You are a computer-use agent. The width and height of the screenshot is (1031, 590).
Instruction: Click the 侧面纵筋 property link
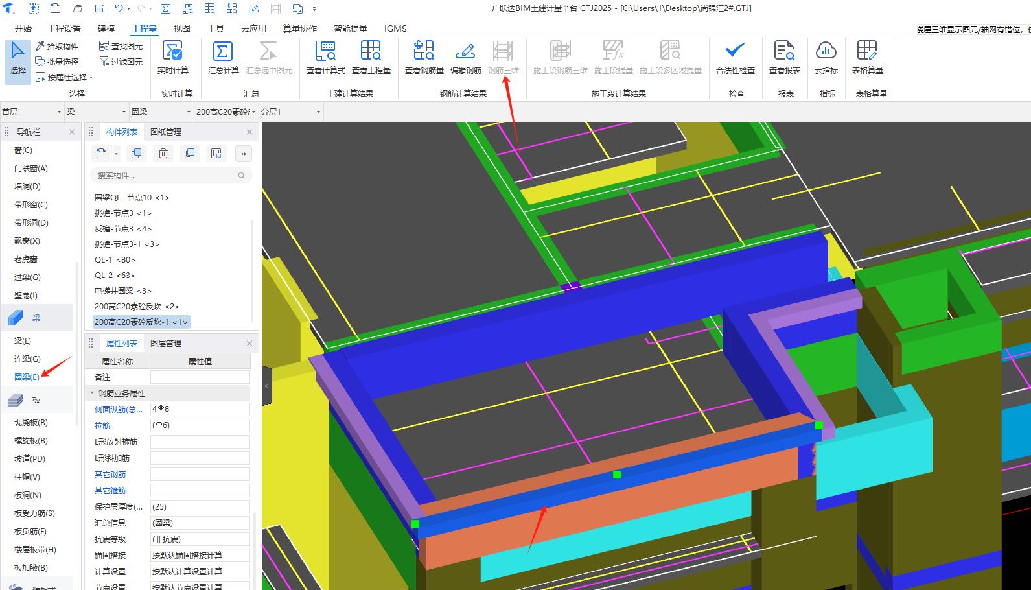119,409
